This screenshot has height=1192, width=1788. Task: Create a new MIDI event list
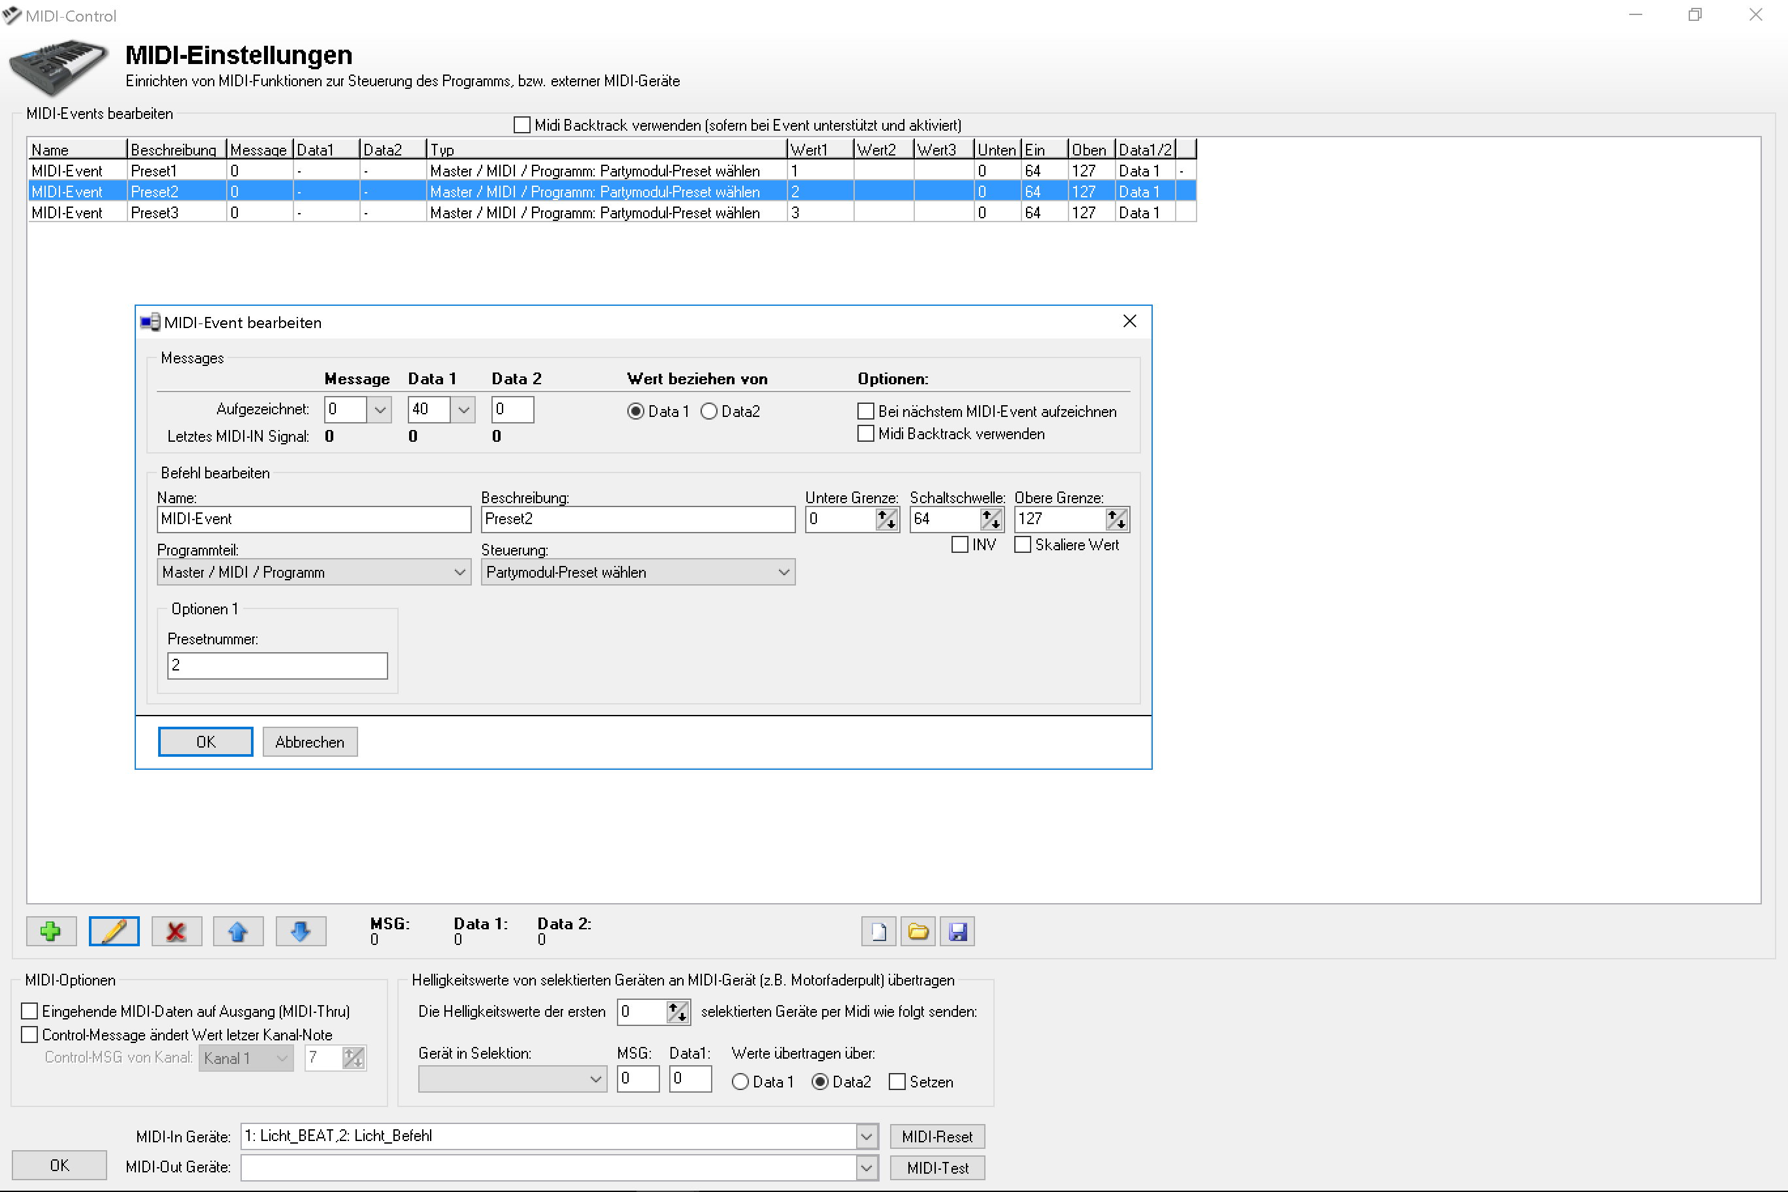click(x=878, y=931)
